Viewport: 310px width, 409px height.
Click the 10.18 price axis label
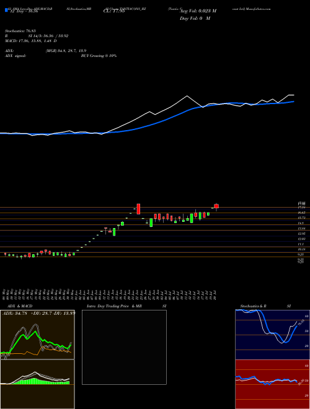click(301, 249)
